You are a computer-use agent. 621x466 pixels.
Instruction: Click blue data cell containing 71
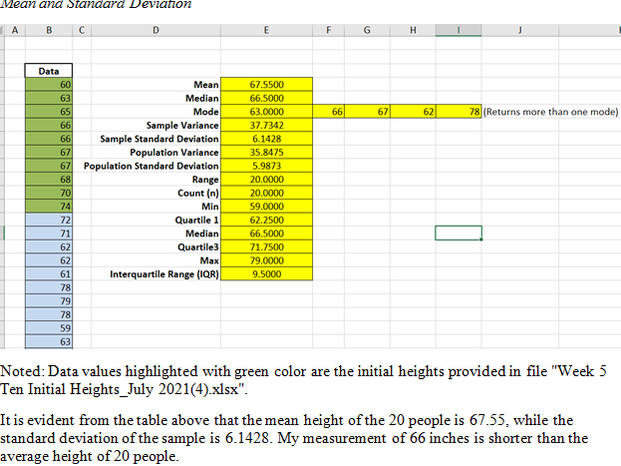tap(49, 233)
